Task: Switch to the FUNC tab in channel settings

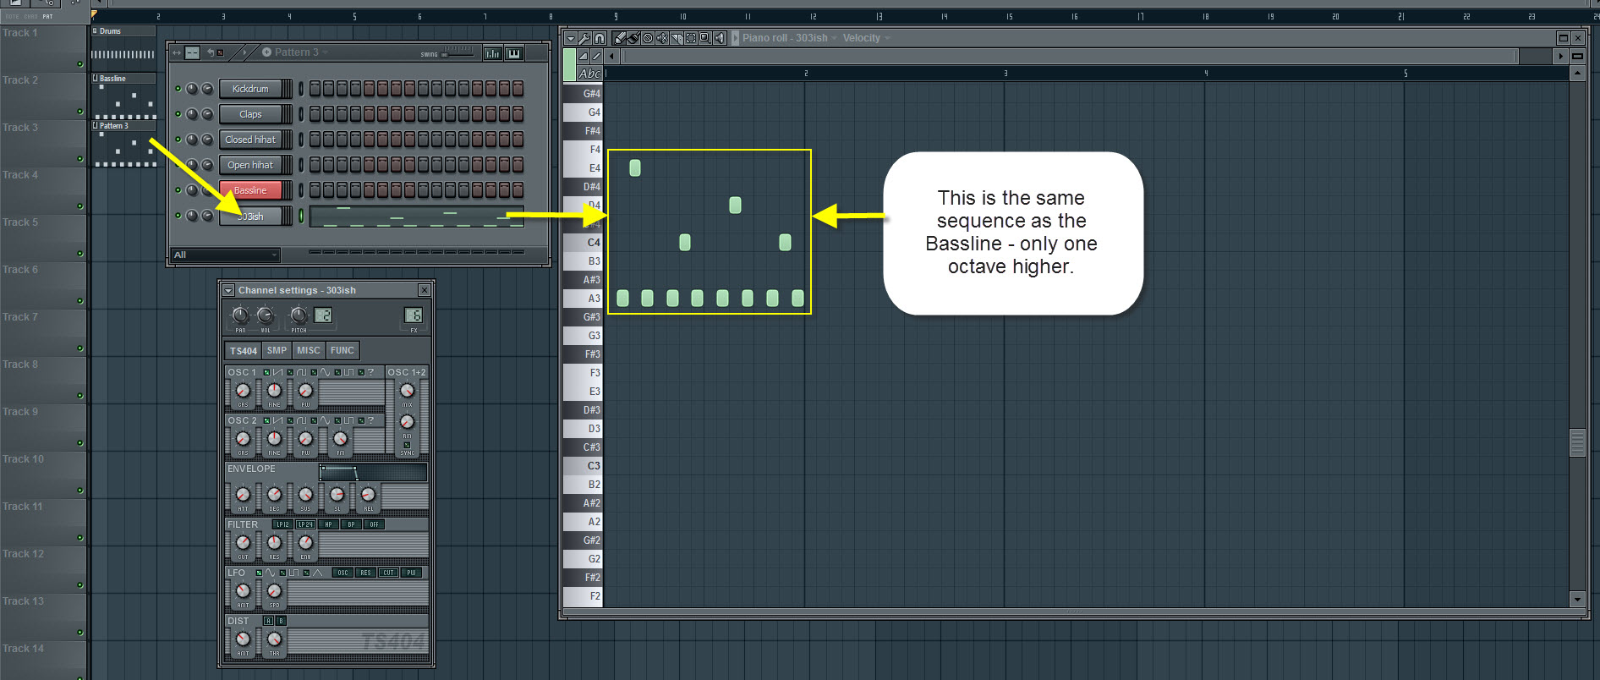Action: pyautogui.click(x=342, y=350)
